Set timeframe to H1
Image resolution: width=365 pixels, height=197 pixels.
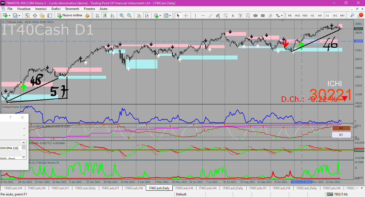click(x=312, y=15)
